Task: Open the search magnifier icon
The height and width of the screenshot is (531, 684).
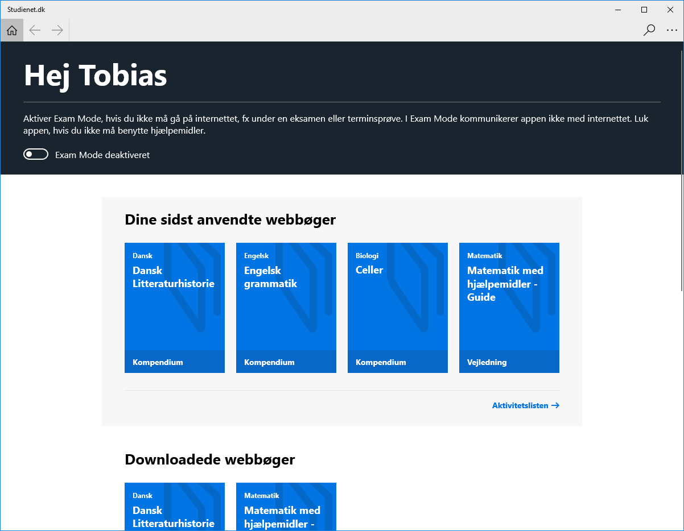Action: click(649, 30)
